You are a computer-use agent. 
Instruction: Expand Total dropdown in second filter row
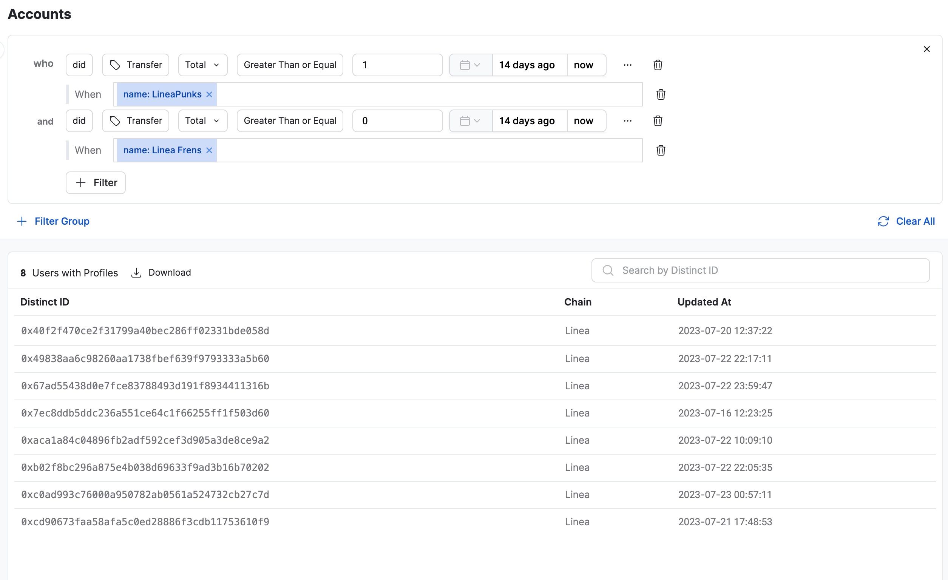(x=203, y=121)
